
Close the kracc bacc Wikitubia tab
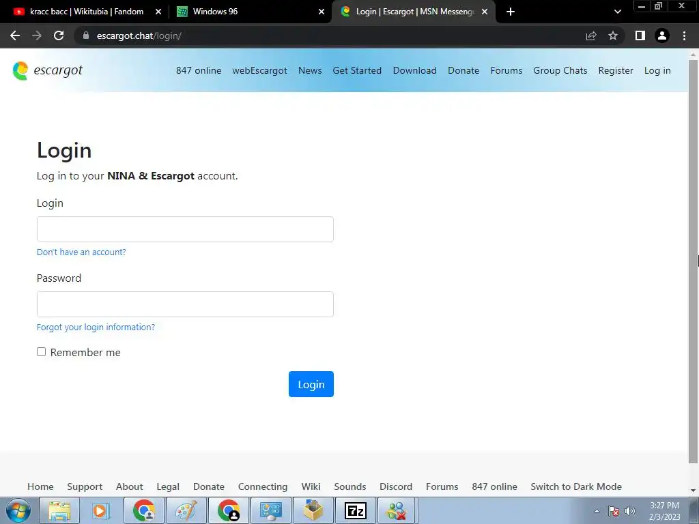[x=158, y=12]
